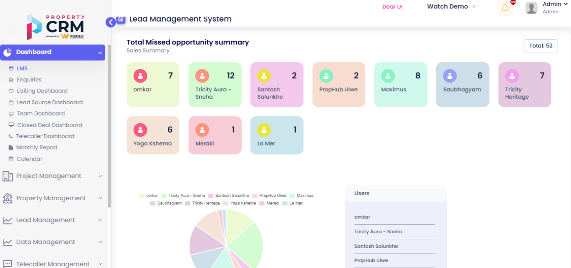Screen dimensions: 571x268
Task: Click the Property CRM logo
Action: pos(55,27)
